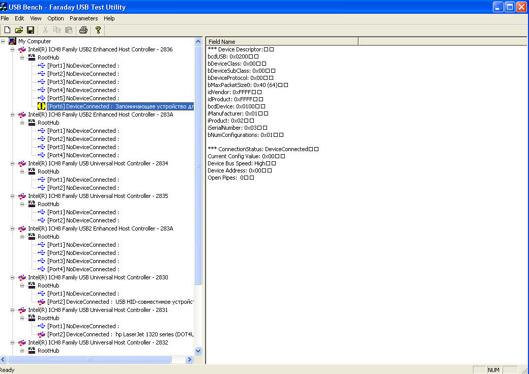Open the File menu
This screenshot has height=374, width=529.
pos(5,18)
